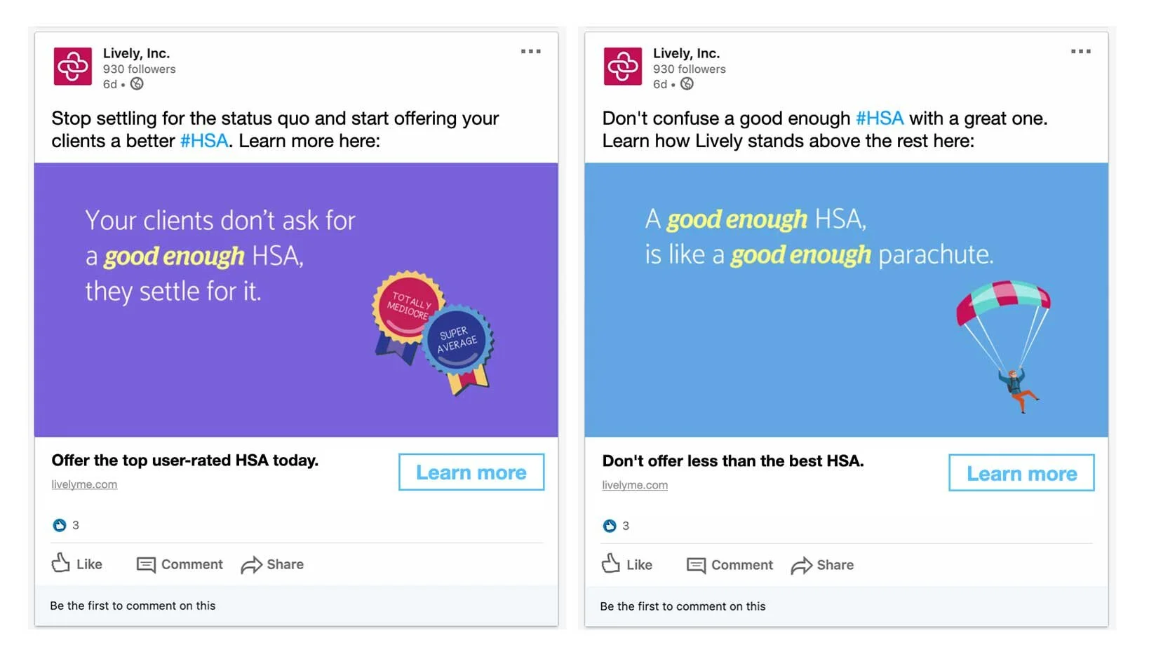The image size is (1149, 661).
Task: Share the purple HSA post
Action: coord(272,564)
